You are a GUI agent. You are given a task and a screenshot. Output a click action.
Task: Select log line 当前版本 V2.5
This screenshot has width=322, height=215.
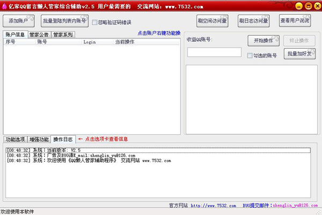tap(158, 150)
